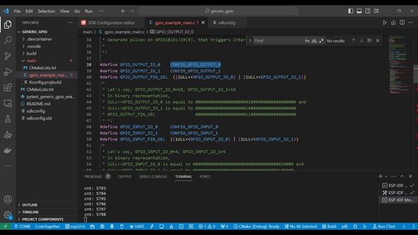Expand the replace toggle in Find widget
418x235 pixels.
tap(249, 40)
